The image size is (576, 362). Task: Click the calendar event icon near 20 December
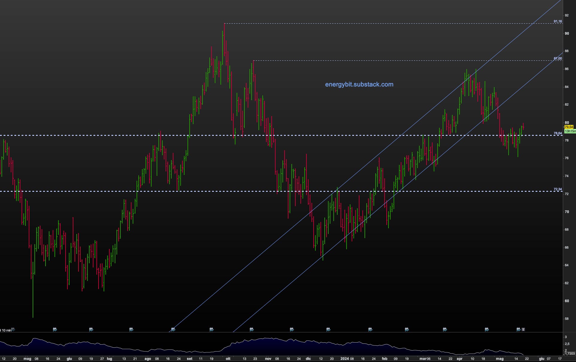(x=328, y=329)
